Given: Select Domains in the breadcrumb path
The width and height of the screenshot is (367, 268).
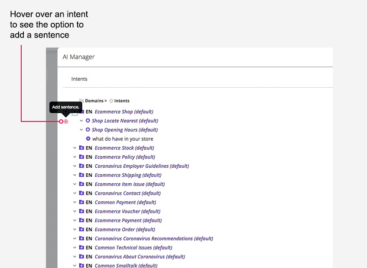Looking at the screenshot, I should click(94, 101).
